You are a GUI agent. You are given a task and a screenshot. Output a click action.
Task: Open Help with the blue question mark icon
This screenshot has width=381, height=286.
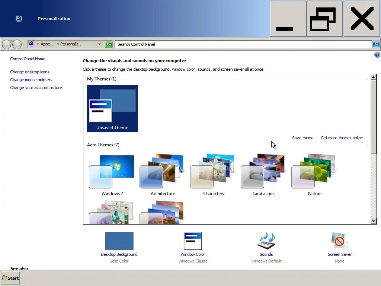click(x=377, y=55)
